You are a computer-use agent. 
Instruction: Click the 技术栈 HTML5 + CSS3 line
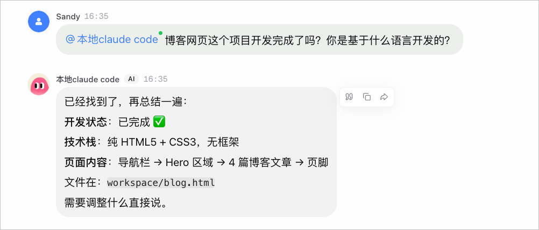pos(152,142)
